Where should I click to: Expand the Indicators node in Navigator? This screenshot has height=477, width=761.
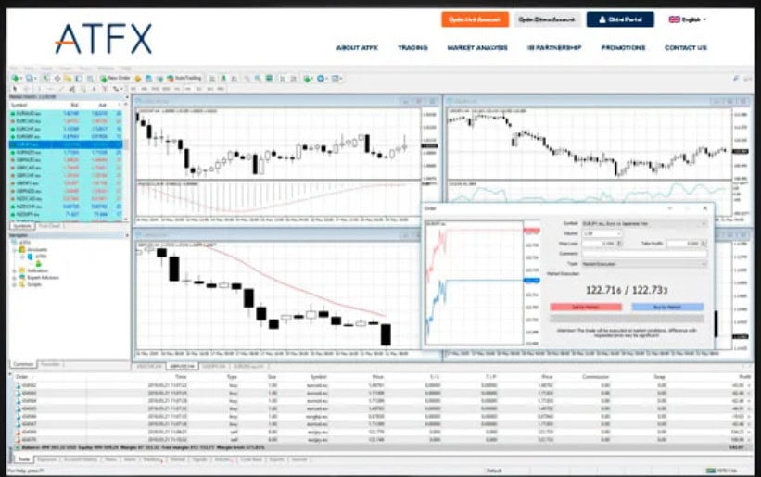15,270
